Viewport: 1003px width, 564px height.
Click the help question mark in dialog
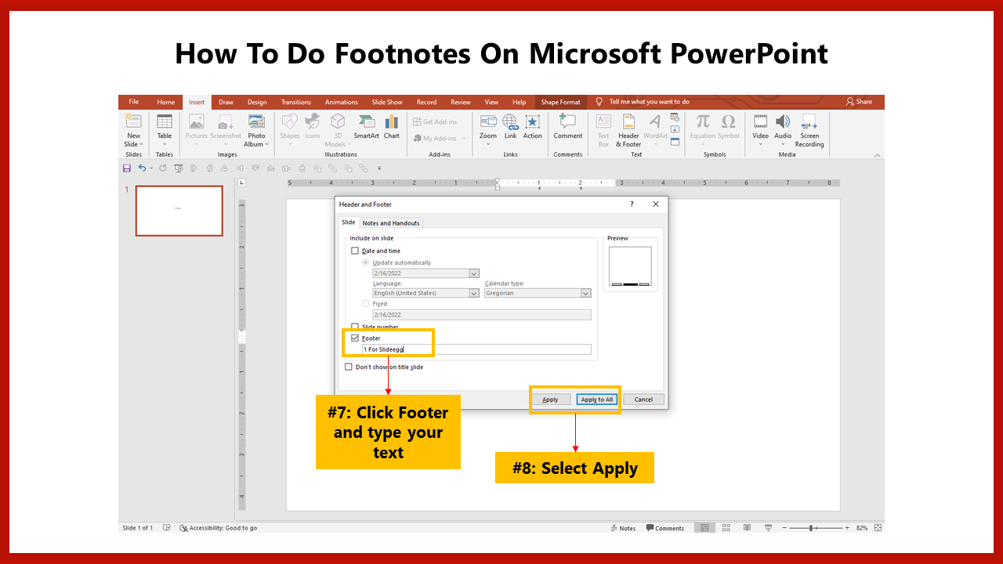(632, 204)
